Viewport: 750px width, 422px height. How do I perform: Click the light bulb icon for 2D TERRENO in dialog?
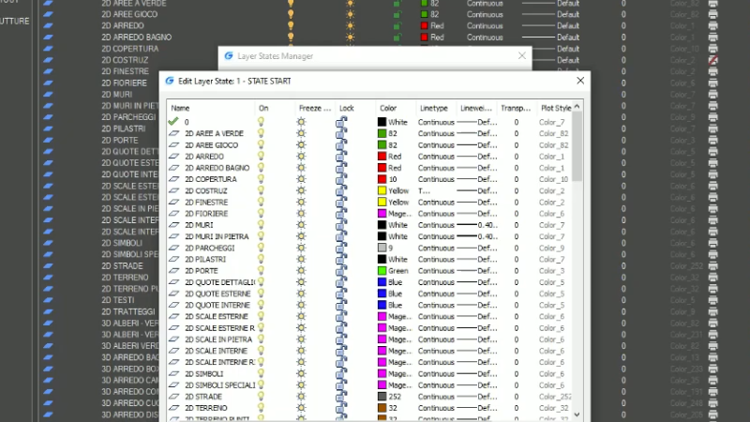262,409
